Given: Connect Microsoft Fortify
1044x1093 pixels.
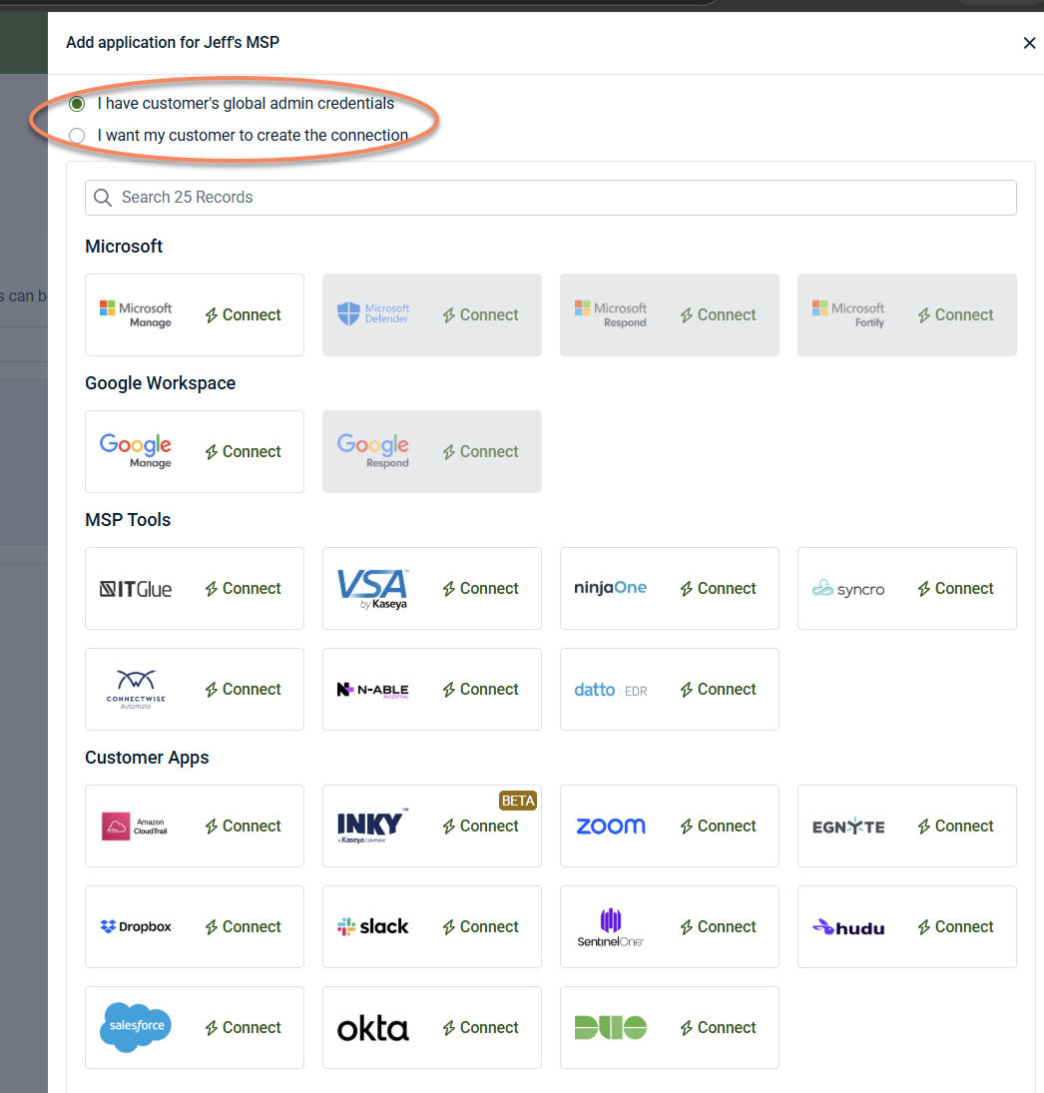Looking at the screenshot, I should (x=956, y=315).
